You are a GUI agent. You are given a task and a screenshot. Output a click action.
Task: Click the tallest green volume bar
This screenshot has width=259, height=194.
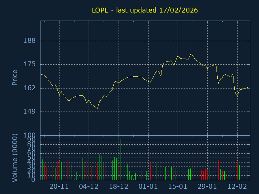121,160
